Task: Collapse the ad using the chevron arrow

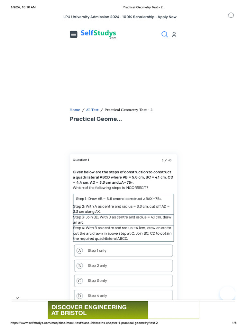Action: [17, 298]
